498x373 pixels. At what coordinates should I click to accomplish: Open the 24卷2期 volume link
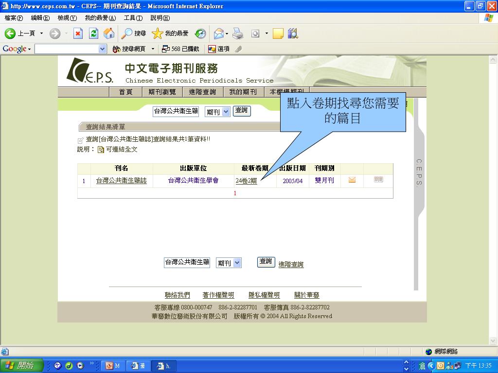pyautogui.click(x=246, y=181)
